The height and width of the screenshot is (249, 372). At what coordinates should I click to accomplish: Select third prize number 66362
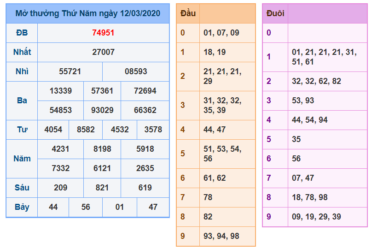click(x=145, y=110)
